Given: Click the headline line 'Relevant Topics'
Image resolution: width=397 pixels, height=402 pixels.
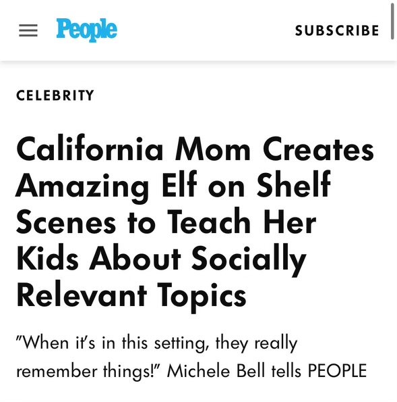Looking at the screenshot, I should click(131, 297).
